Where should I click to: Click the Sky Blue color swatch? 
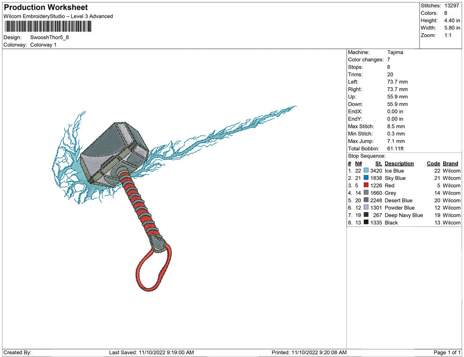366,178
